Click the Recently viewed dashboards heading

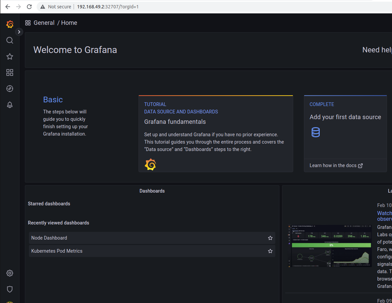58,223
